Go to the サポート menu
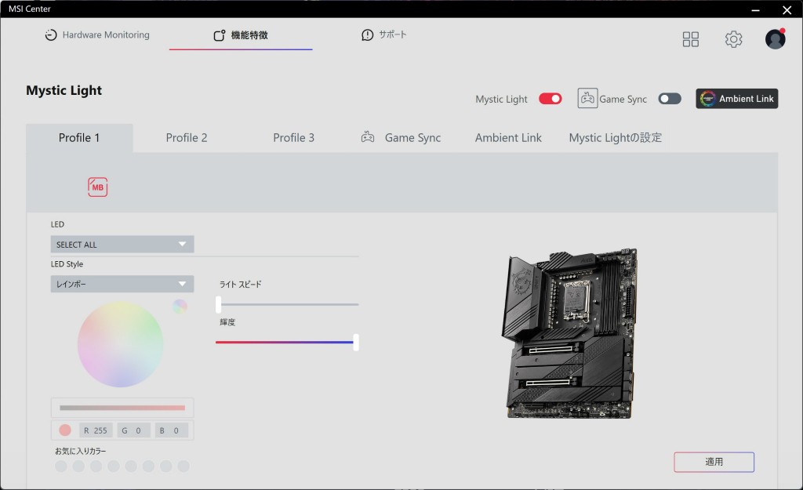The height and width of the screenshot is (490, 803). point(384,35)
